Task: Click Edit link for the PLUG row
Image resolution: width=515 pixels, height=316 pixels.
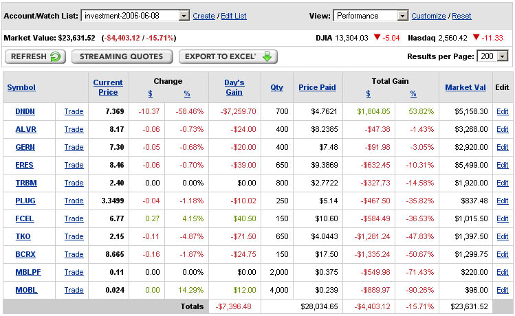Action: click(503, 201)
